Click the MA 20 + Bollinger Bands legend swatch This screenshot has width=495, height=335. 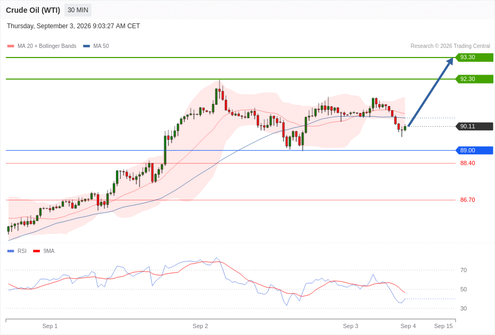[11, 46]
